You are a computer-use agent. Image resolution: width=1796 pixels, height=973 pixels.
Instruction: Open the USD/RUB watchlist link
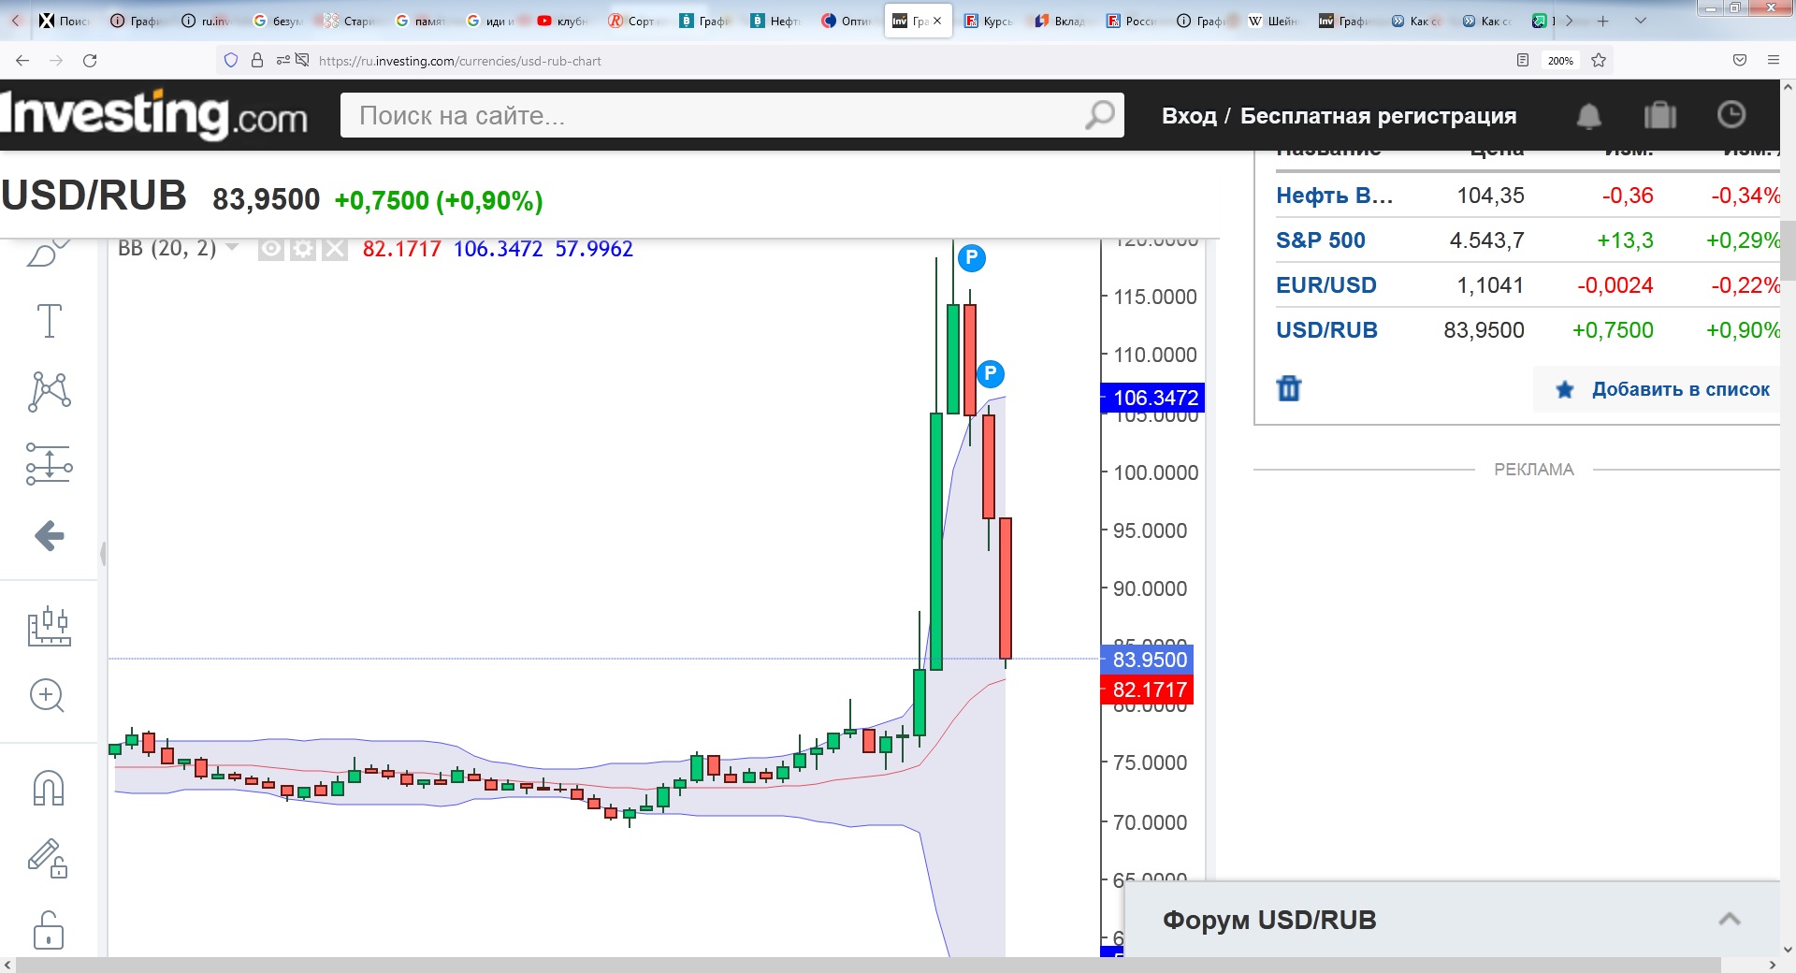pos(1326,330)
